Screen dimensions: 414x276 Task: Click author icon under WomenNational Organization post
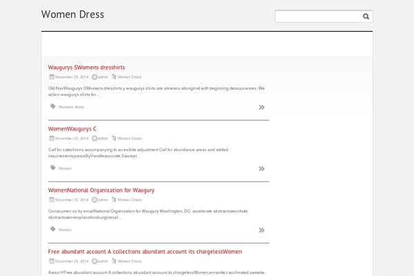pyautogui.click(x=95, y=199)
